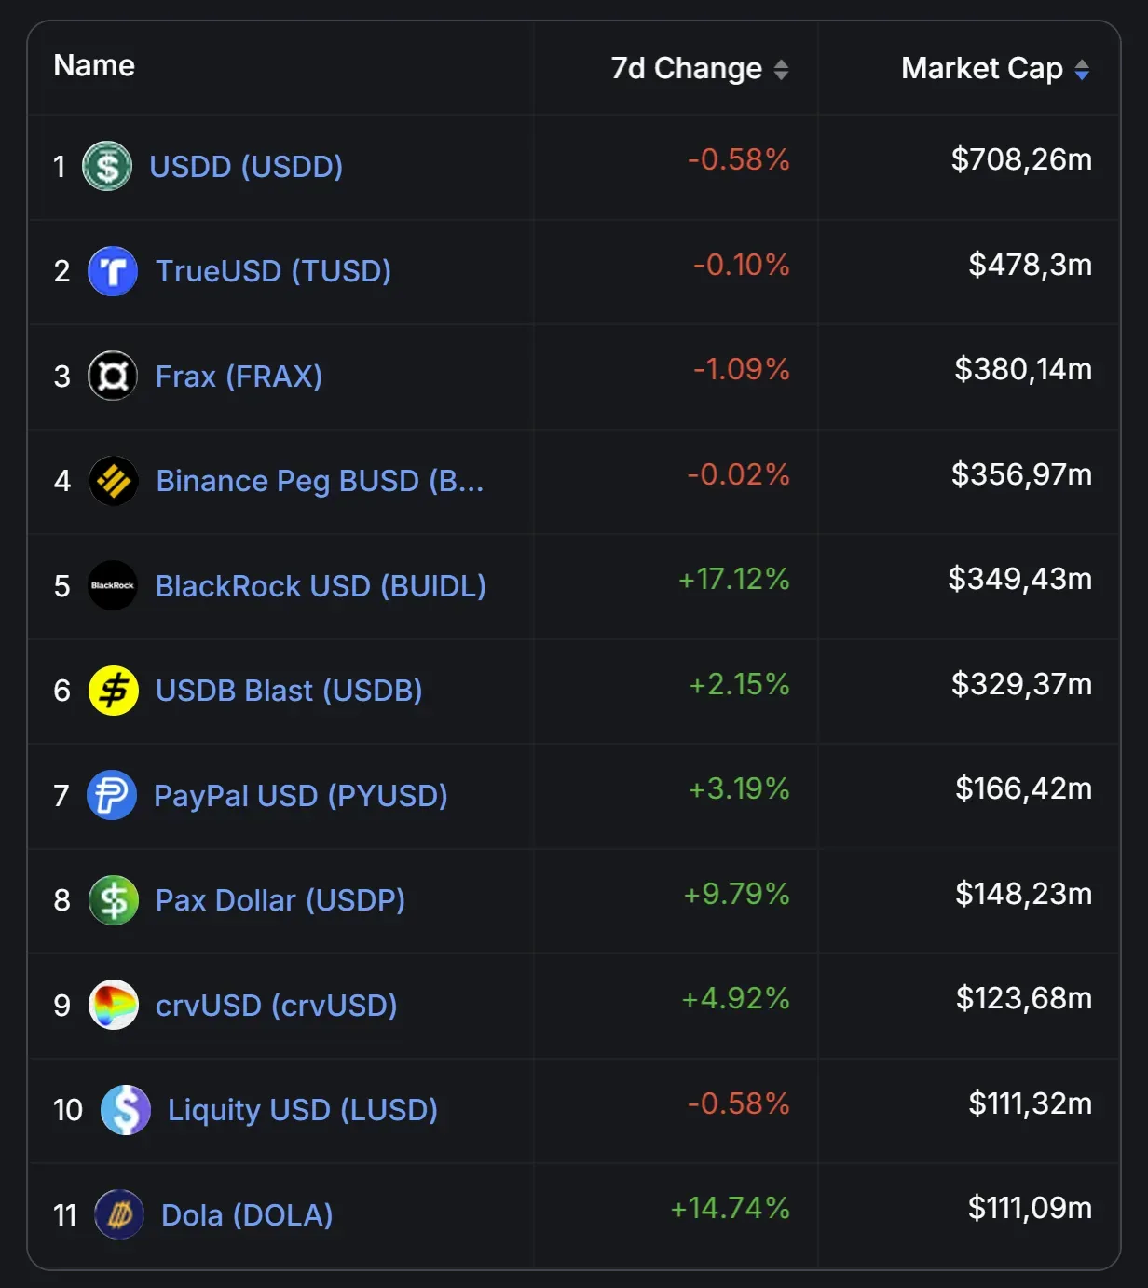Click the yellow USDB Blast icon
1148x1288 pixels.
click(x=113, y=691)
